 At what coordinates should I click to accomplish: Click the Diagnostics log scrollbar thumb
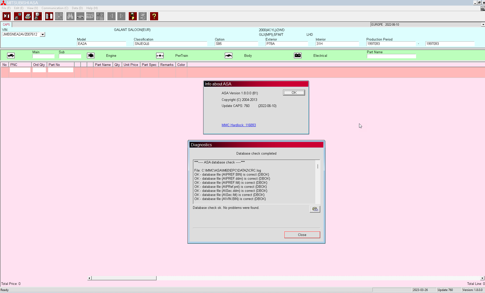(x=318, y=166)
